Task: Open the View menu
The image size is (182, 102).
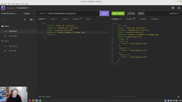Action: click(x=13, y=4)
